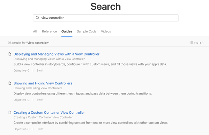Screen dimensions: 209x135
Task: Open Showing and Hiding View Controllers link
Action: pyautogui.click(x=43, y=83)
